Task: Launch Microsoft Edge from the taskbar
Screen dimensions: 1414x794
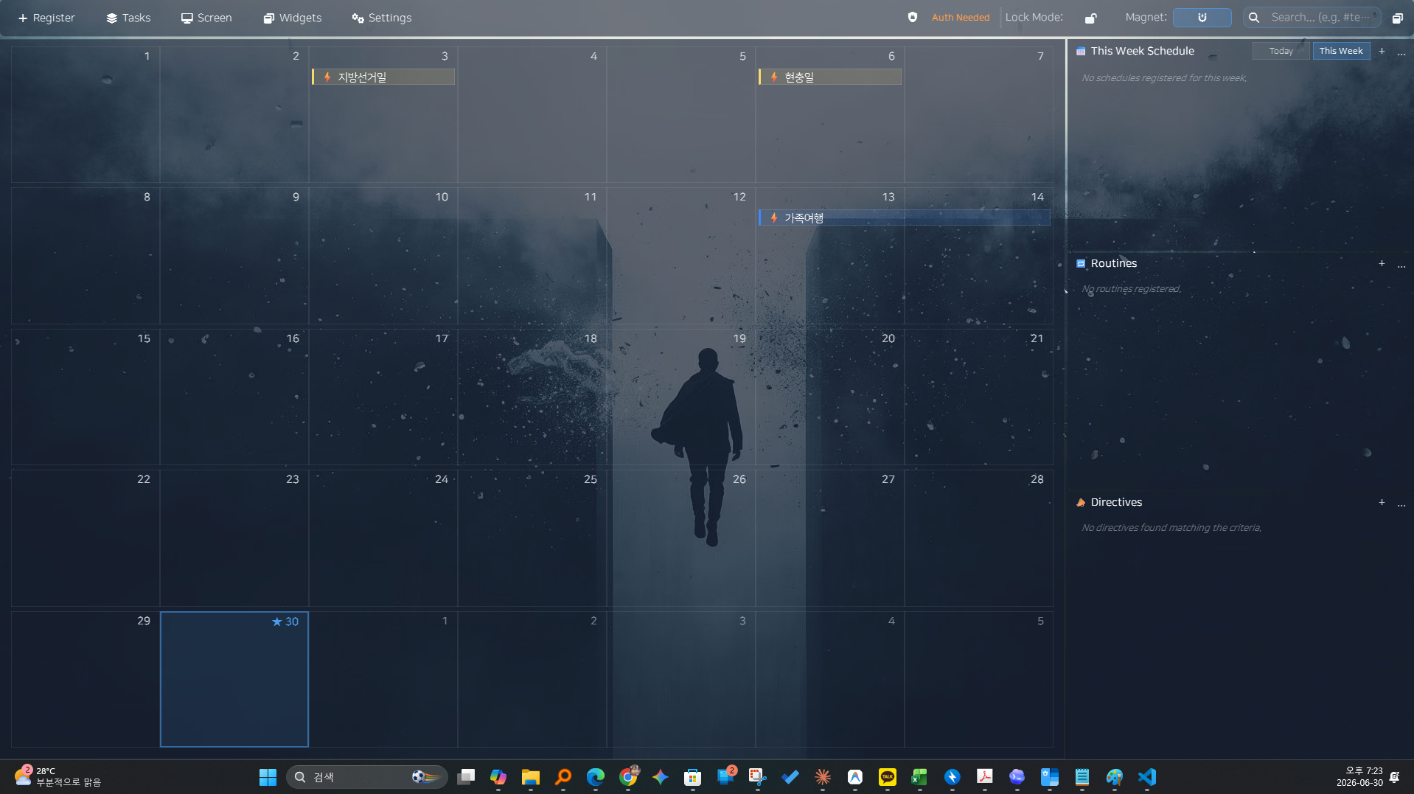Action: [x=596, y=777]
